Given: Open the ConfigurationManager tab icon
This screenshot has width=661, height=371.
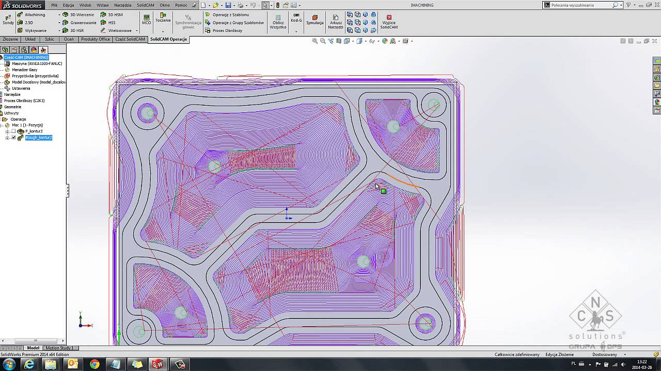Looking at the screenshot, I should pos(24,50).
